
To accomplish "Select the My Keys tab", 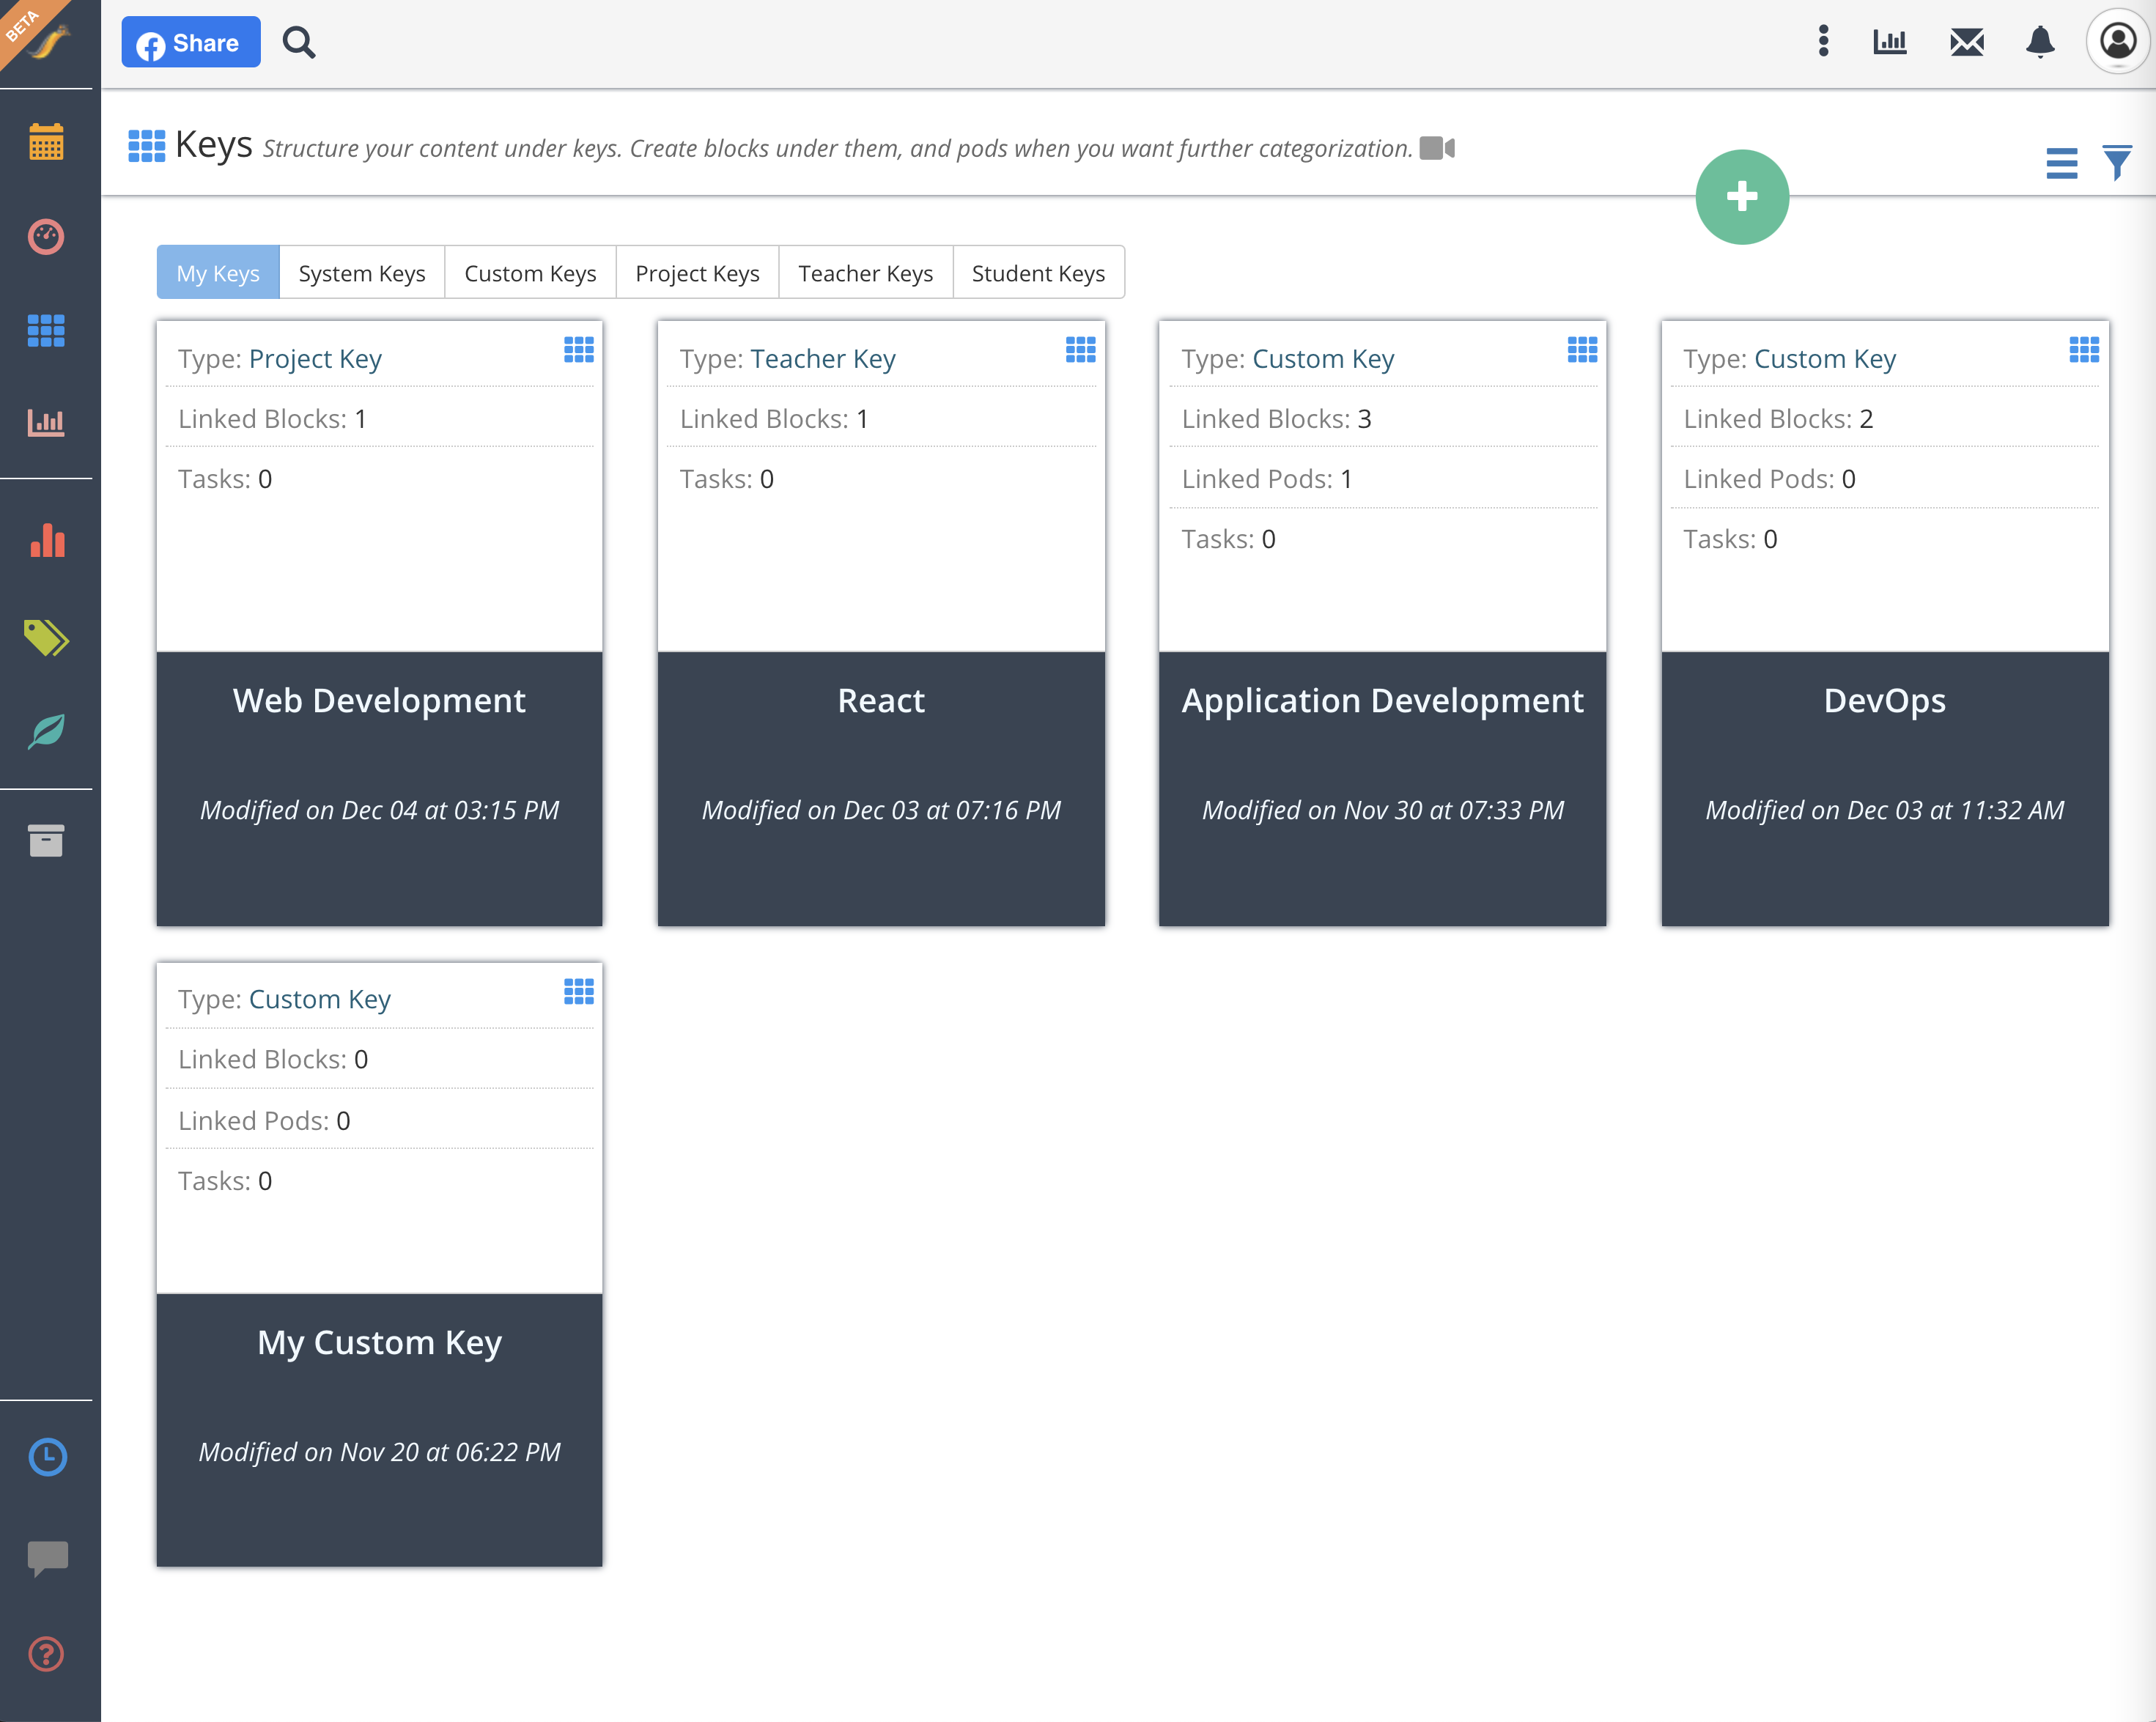I will pyautogui.click(x=218, y=273).
